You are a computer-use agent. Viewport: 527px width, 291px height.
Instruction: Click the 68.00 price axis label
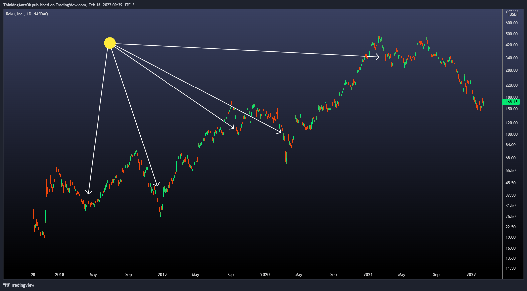(x=511, y=158)
